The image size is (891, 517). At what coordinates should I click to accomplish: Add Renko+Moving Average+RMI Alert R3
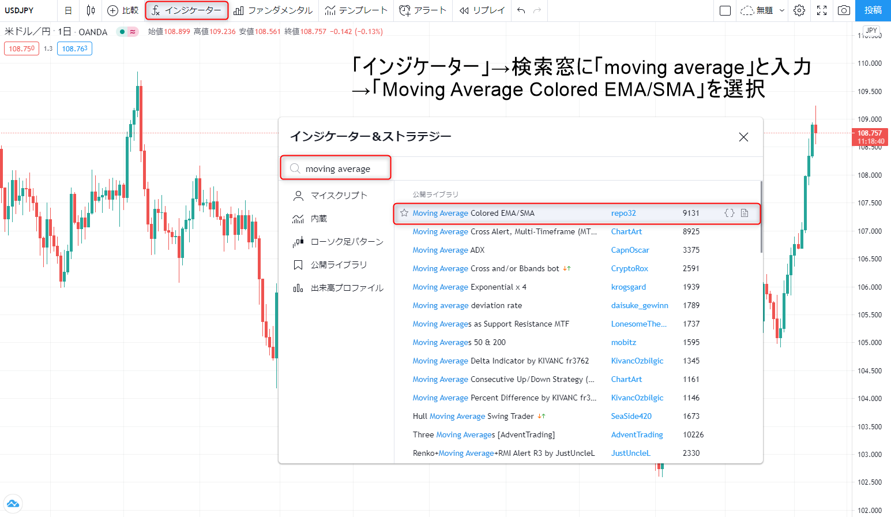[x=503, y=453]
